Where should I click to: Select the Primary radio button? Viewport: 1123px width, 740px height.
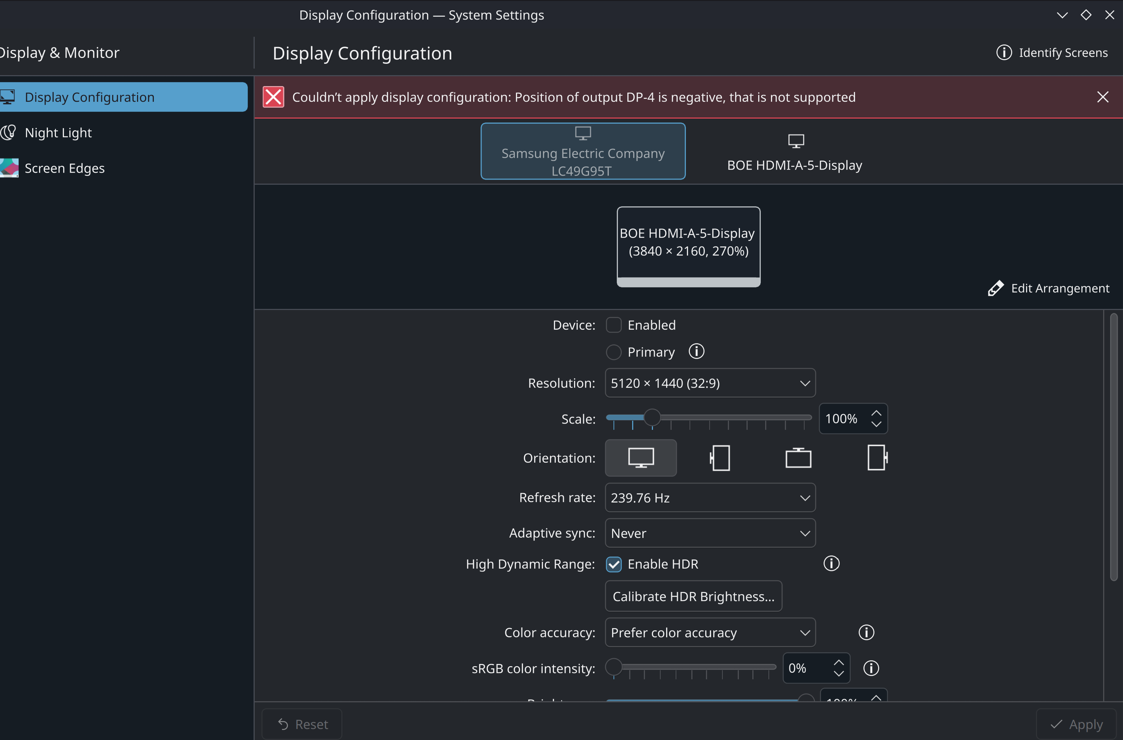(614, 352)
